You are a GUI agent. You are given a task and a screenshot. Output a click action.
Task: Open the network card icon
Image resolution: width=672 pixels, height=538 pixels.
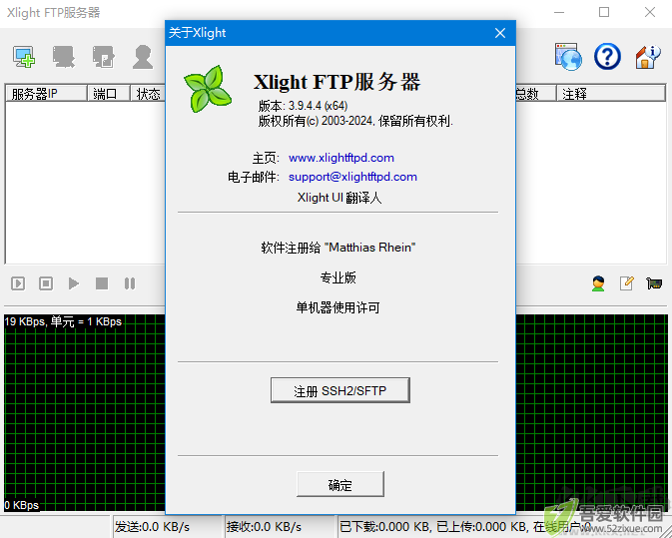click(654, 283)
